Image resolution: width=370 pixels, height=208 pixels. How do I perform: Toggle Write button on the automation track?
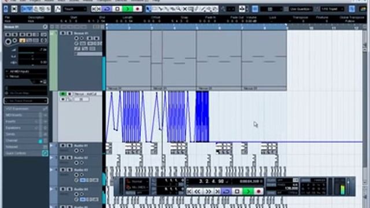[x=69, y=94]
